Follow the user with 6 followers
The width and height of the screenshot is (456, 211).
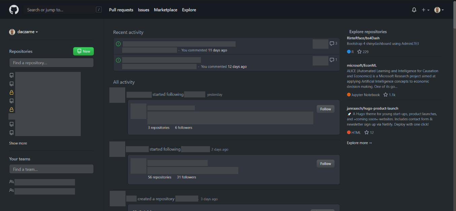[325, 109]
